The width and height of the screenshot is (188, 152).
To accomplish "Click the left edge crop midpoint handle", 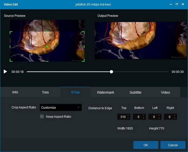I will [x=10, y=46].
